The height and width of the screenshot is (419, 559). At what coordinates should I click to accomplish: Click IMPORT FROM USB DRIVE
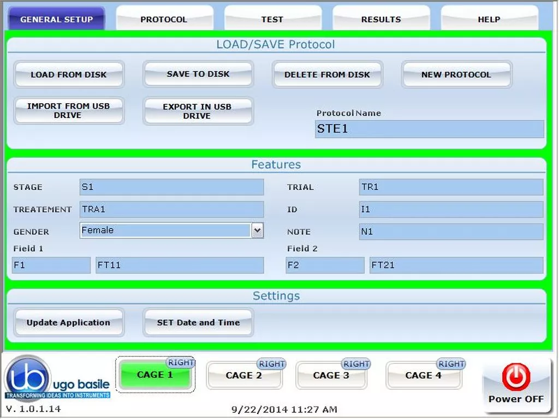click(x=69, y=110)
